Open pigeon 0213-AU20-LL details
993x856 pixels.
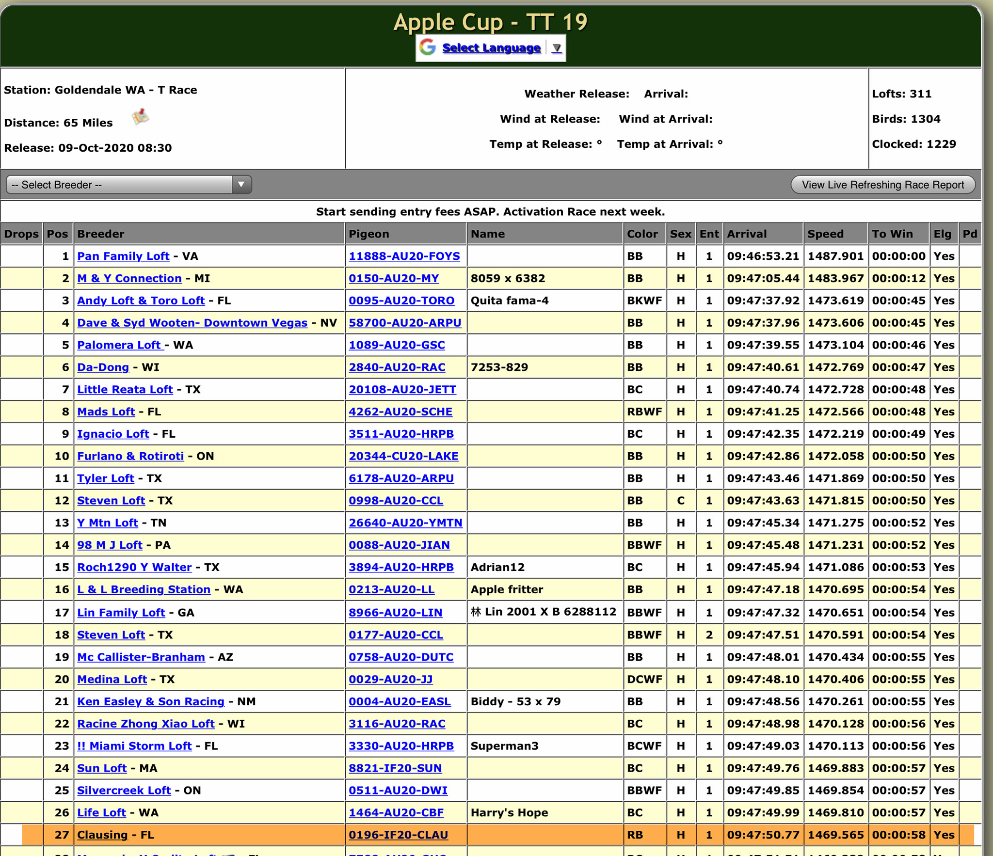[x=391, y=590]
